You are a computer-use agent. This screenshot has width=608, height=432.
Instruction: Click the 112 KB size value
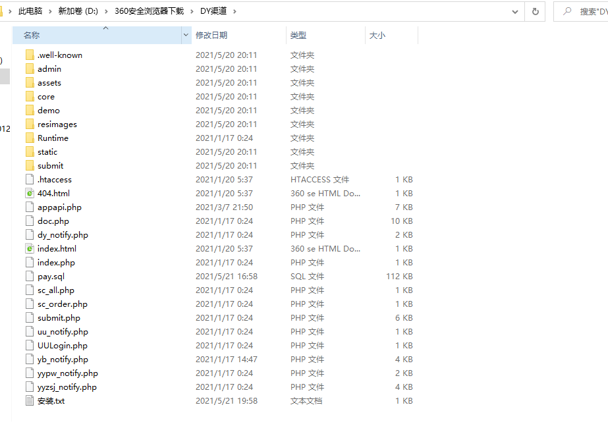(399, 277)
